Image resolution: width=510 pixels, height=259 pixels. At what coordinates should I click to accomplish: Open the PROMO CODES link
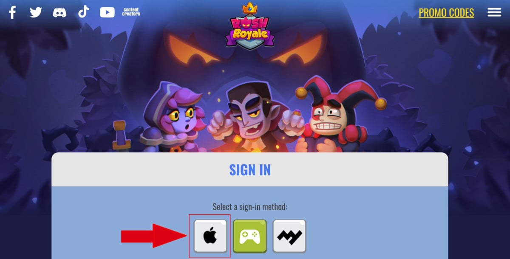(x=446, y=13)
